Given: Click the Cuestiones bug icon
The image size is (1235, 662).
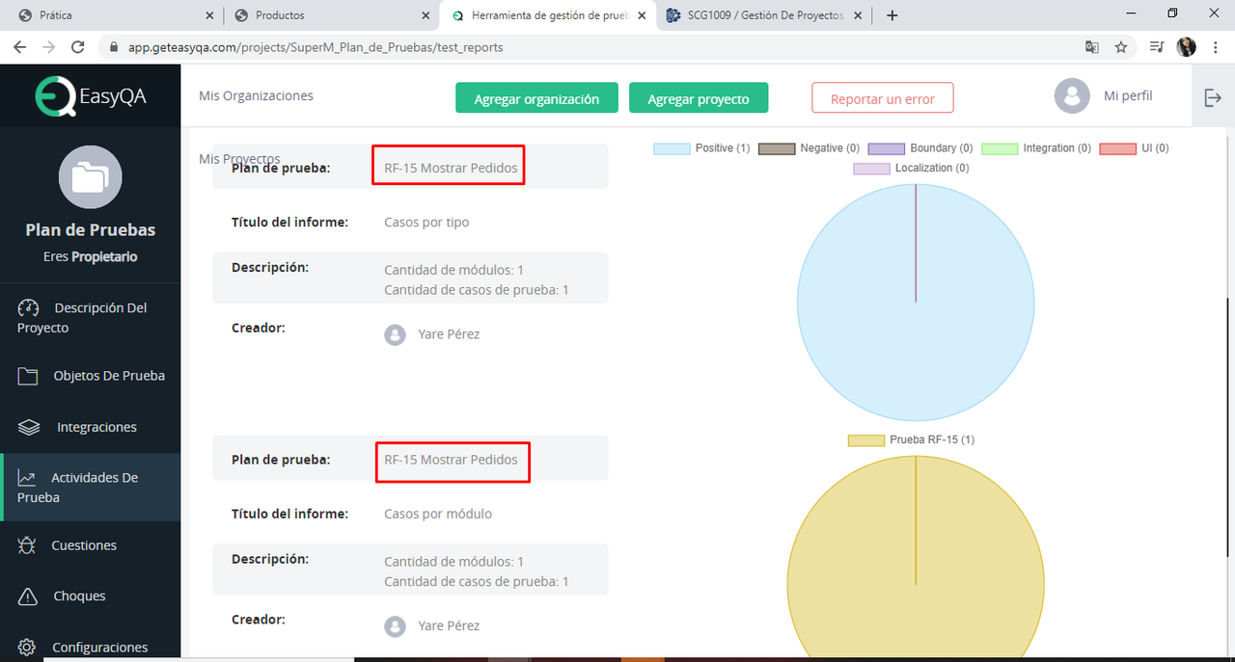Looking at the screenshot, I should [x=27, y=545].
